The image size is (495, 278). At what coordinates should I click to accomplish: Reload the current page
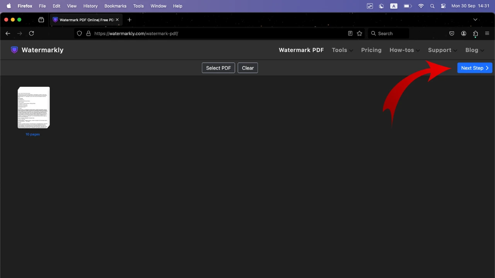point(31,33)
